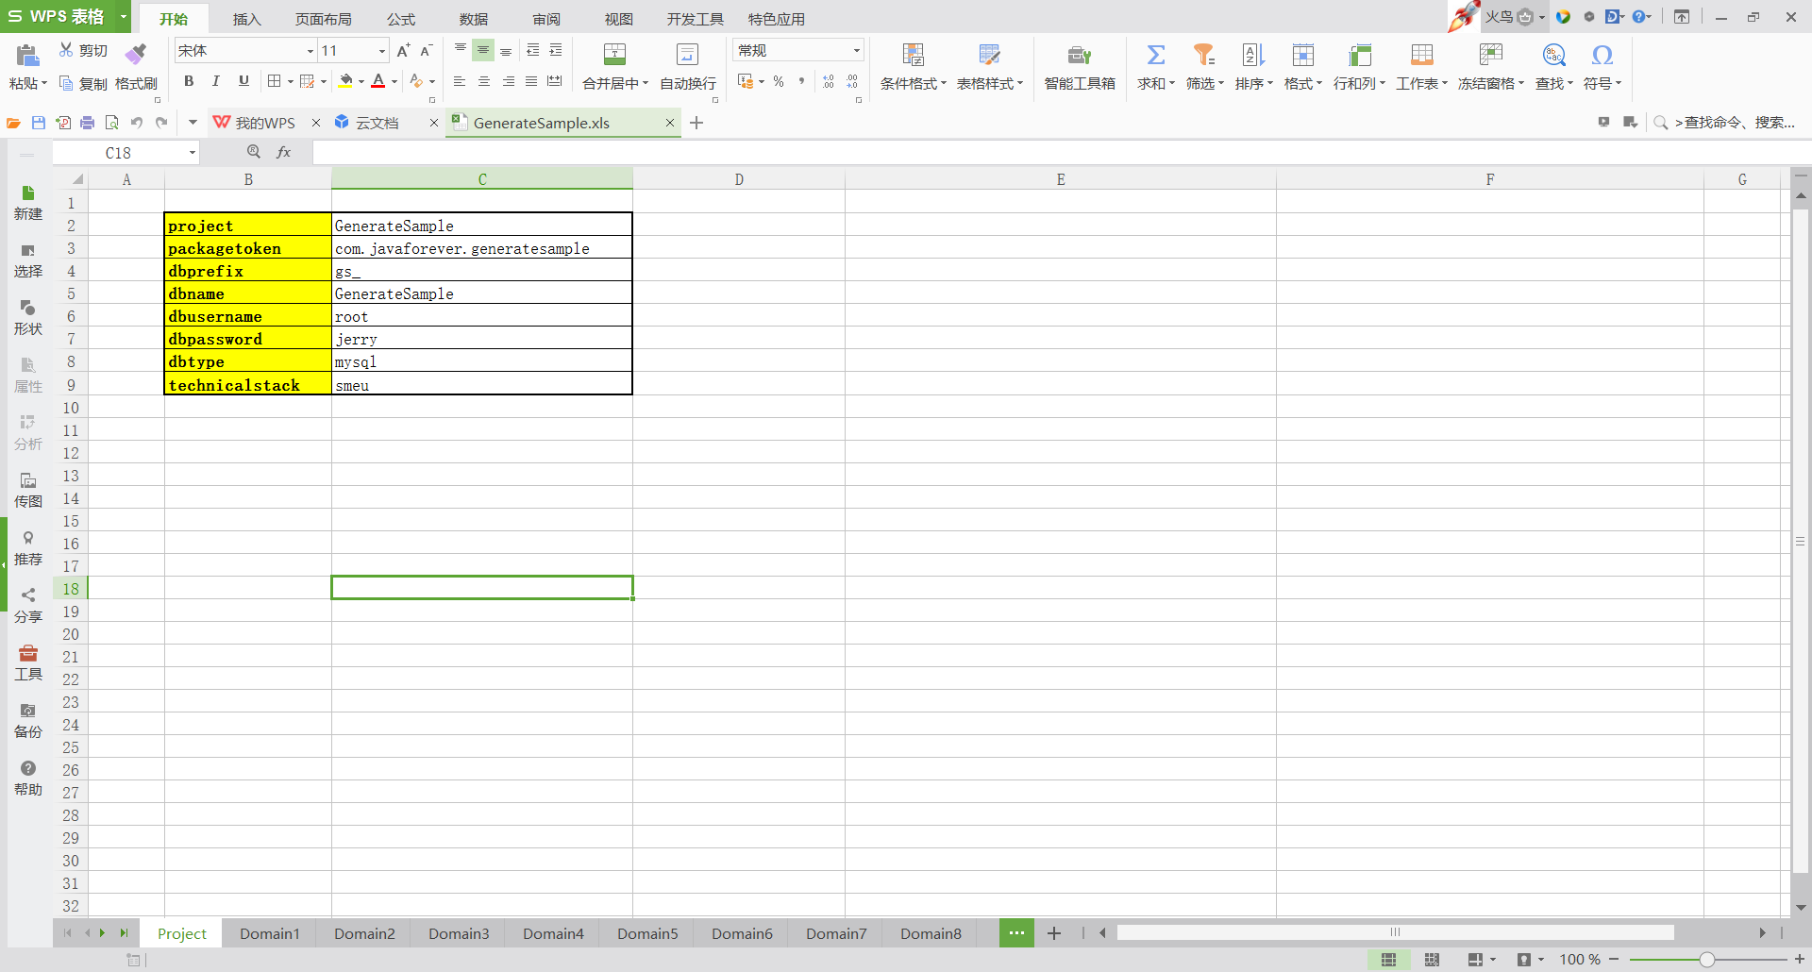Expand the cell borders dropdown arrow
The height and width of the screenshot is (972, 1812).
(290, 82)
